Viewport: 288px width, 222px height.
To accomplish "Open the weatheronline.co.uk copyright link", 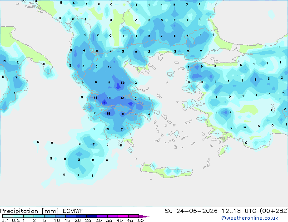I will coord(250,218).
